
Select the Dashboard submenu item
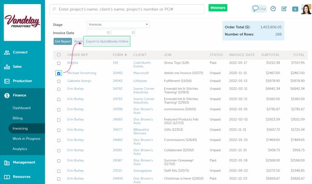tap(21, 108)
